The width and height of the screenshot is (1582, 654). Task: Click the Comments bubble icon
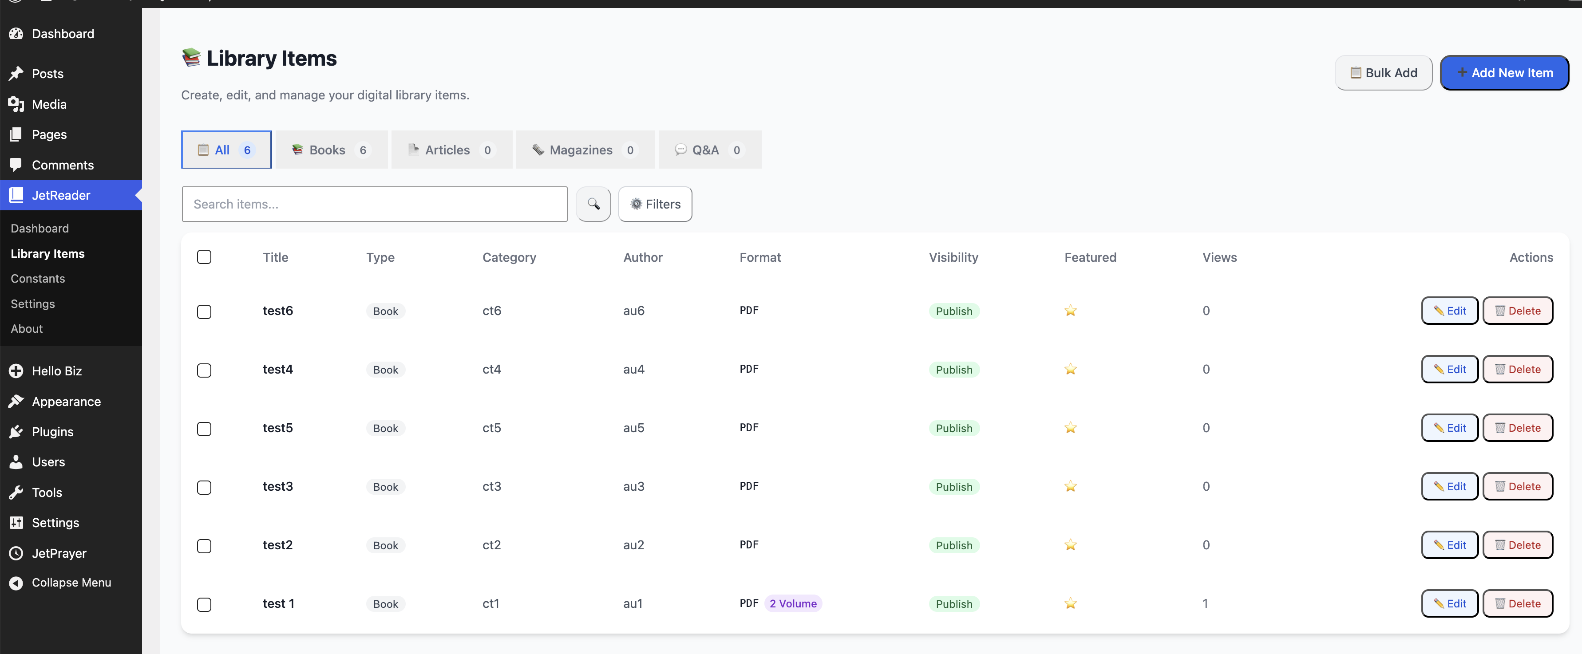tap(16, 165)
